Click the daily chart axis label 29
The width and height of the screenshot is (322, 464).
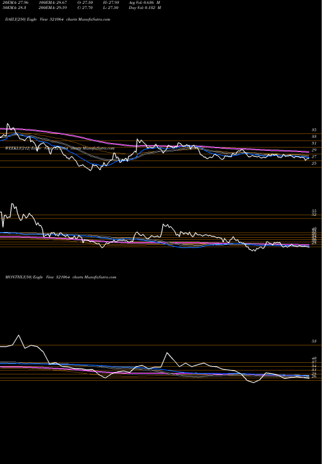pyautogui.click(x=314, y=150)
